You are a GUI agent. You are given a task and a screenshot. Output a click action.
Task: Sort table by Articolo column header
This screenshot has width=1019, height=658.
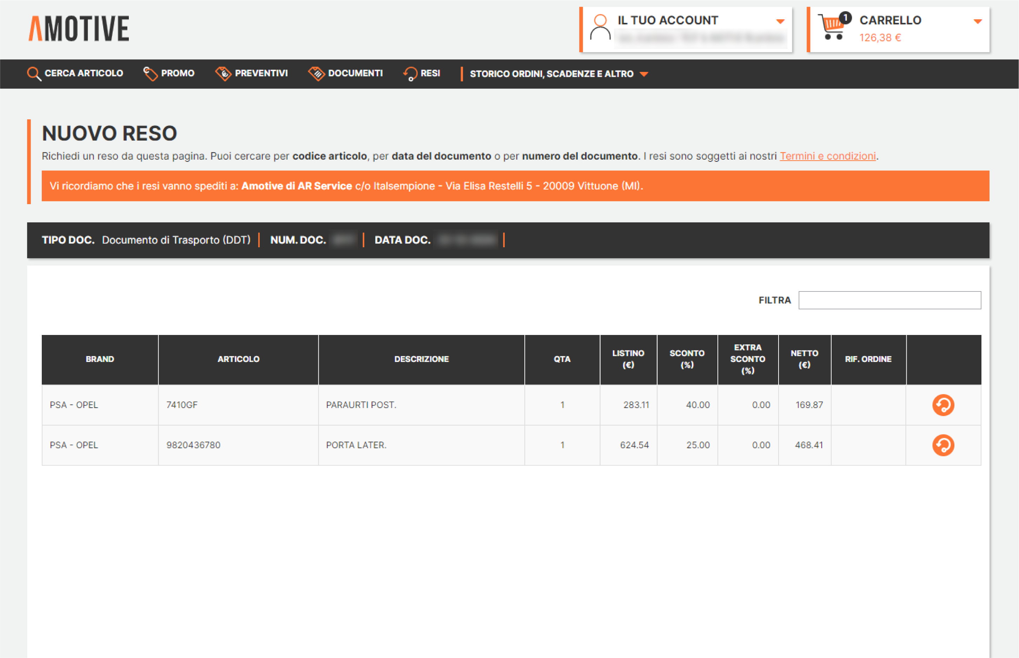238,359
